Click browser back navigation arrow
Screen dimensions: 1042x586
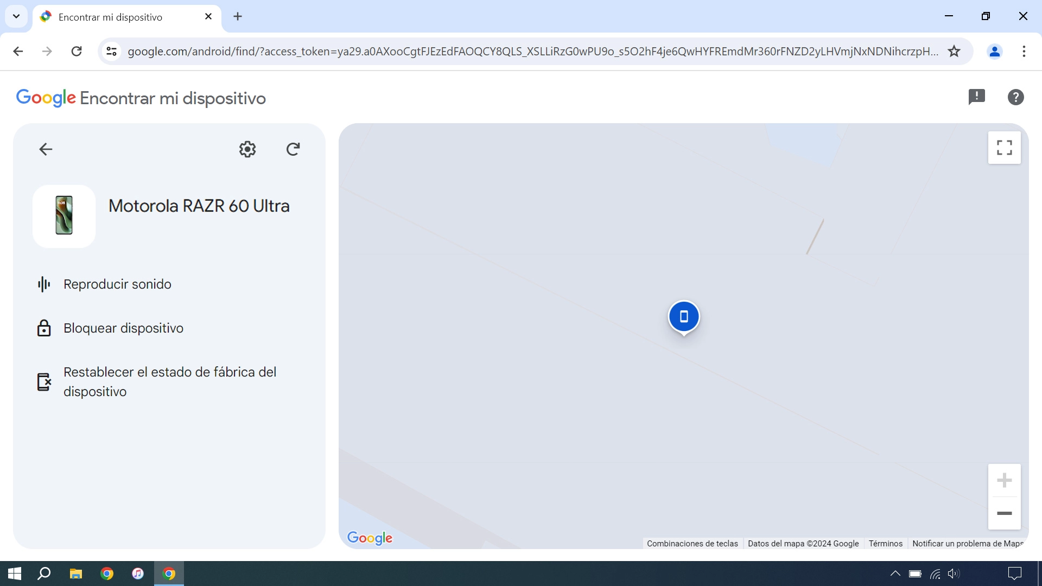(18, 52)
